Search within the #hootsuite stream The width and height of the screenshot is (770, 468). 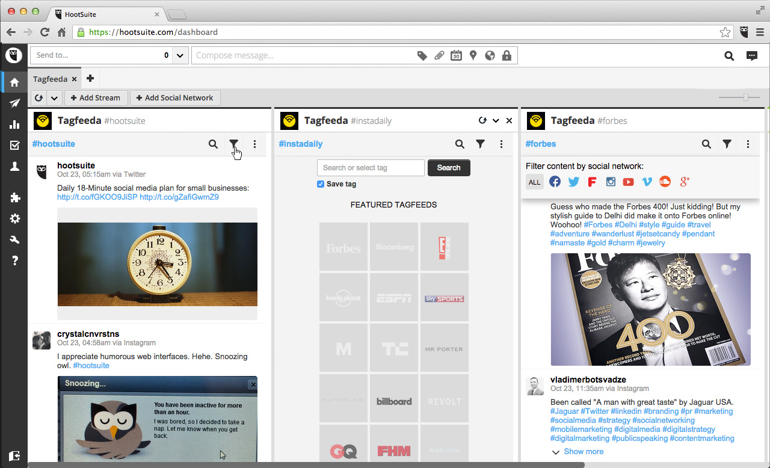pyautogui.click(x=213, y=144)
